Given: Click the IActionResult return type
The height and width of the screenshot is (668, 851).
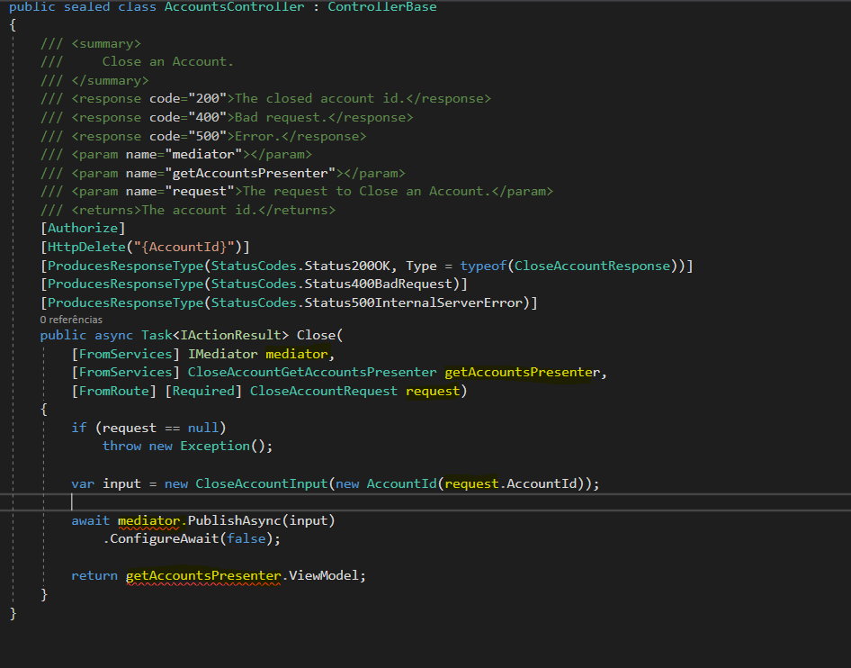Looking at the screenshot, I should (230, 336).
